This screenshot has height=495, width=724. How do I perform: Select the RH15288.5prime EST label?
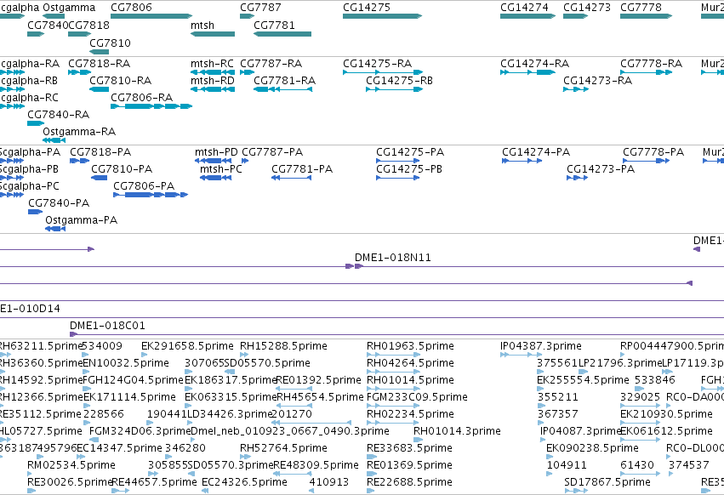(283, 346)
